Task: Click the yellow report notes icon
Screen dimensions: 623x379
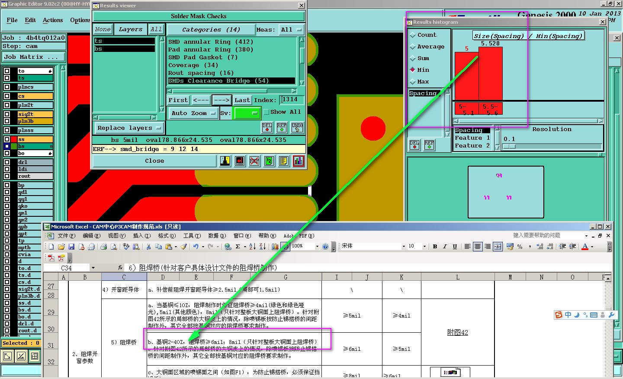Action: click(x=283, y=161)
